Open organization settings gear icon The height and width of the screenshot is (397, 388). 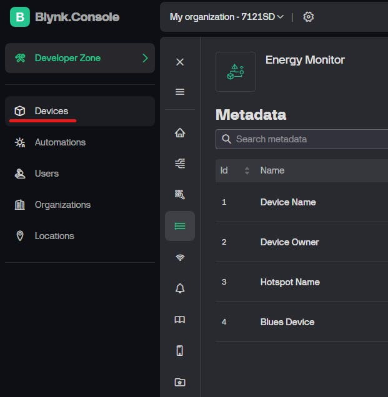click(308, 17)
